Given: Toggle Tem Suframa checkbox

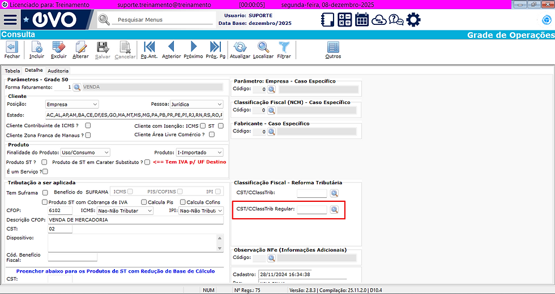Looking at the screenshot, I should [x=45, y=193].
